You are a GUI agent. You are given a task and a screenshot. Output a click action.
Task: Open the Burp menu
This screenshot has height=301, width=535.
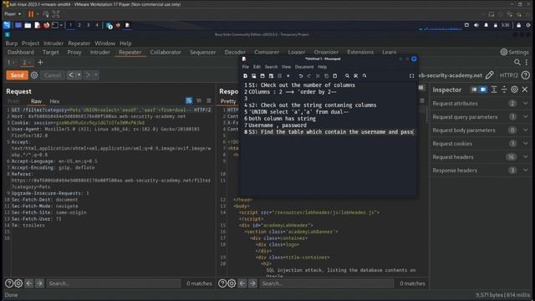(x=11, y=43)
